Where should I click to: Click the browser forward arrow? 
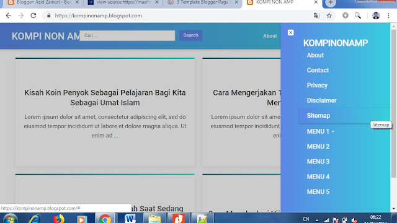pos(20,15)
